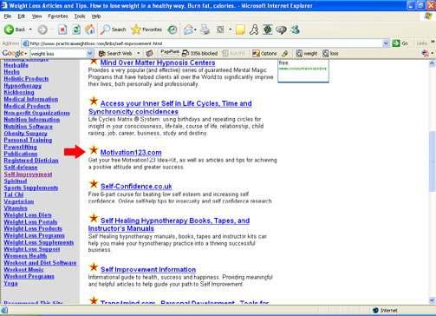Go to Home via house icon
The image size is (436, 316).
tap(90, 30)
